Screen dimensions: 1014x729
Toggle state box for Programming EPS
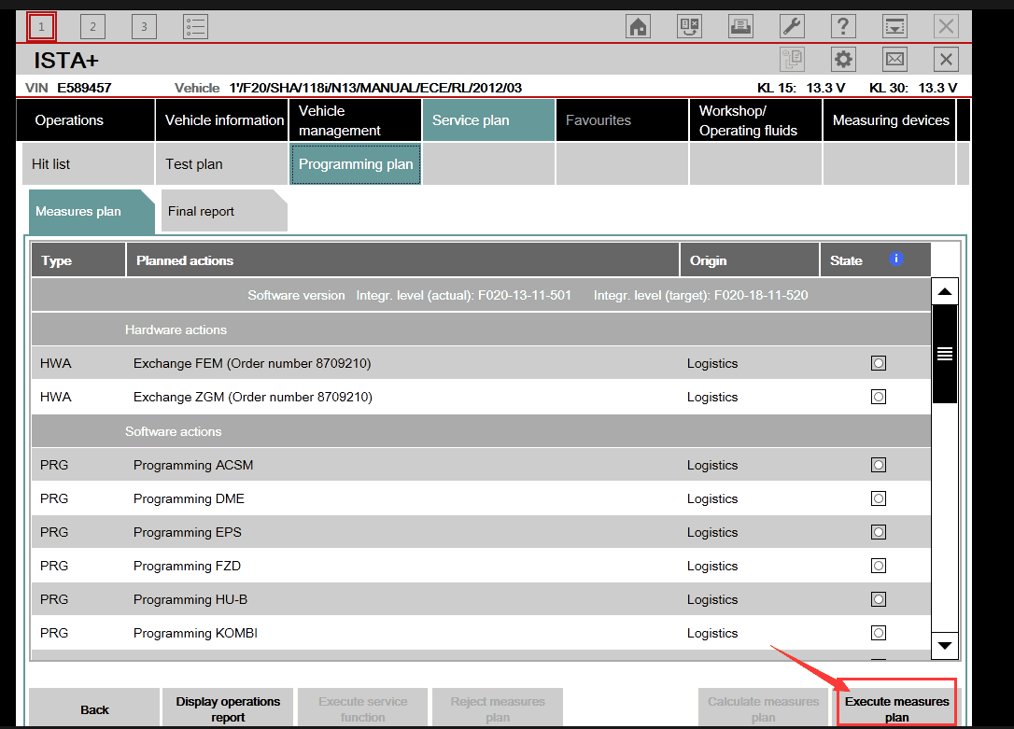[879, 532]
